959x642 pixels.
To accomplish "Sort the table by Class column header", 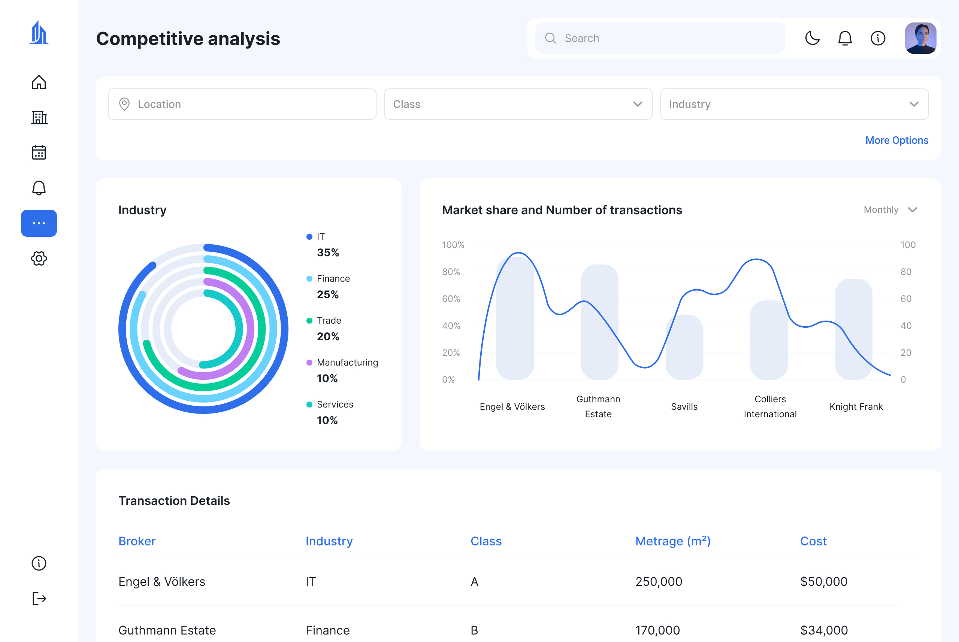I will (x=485, y=541).
